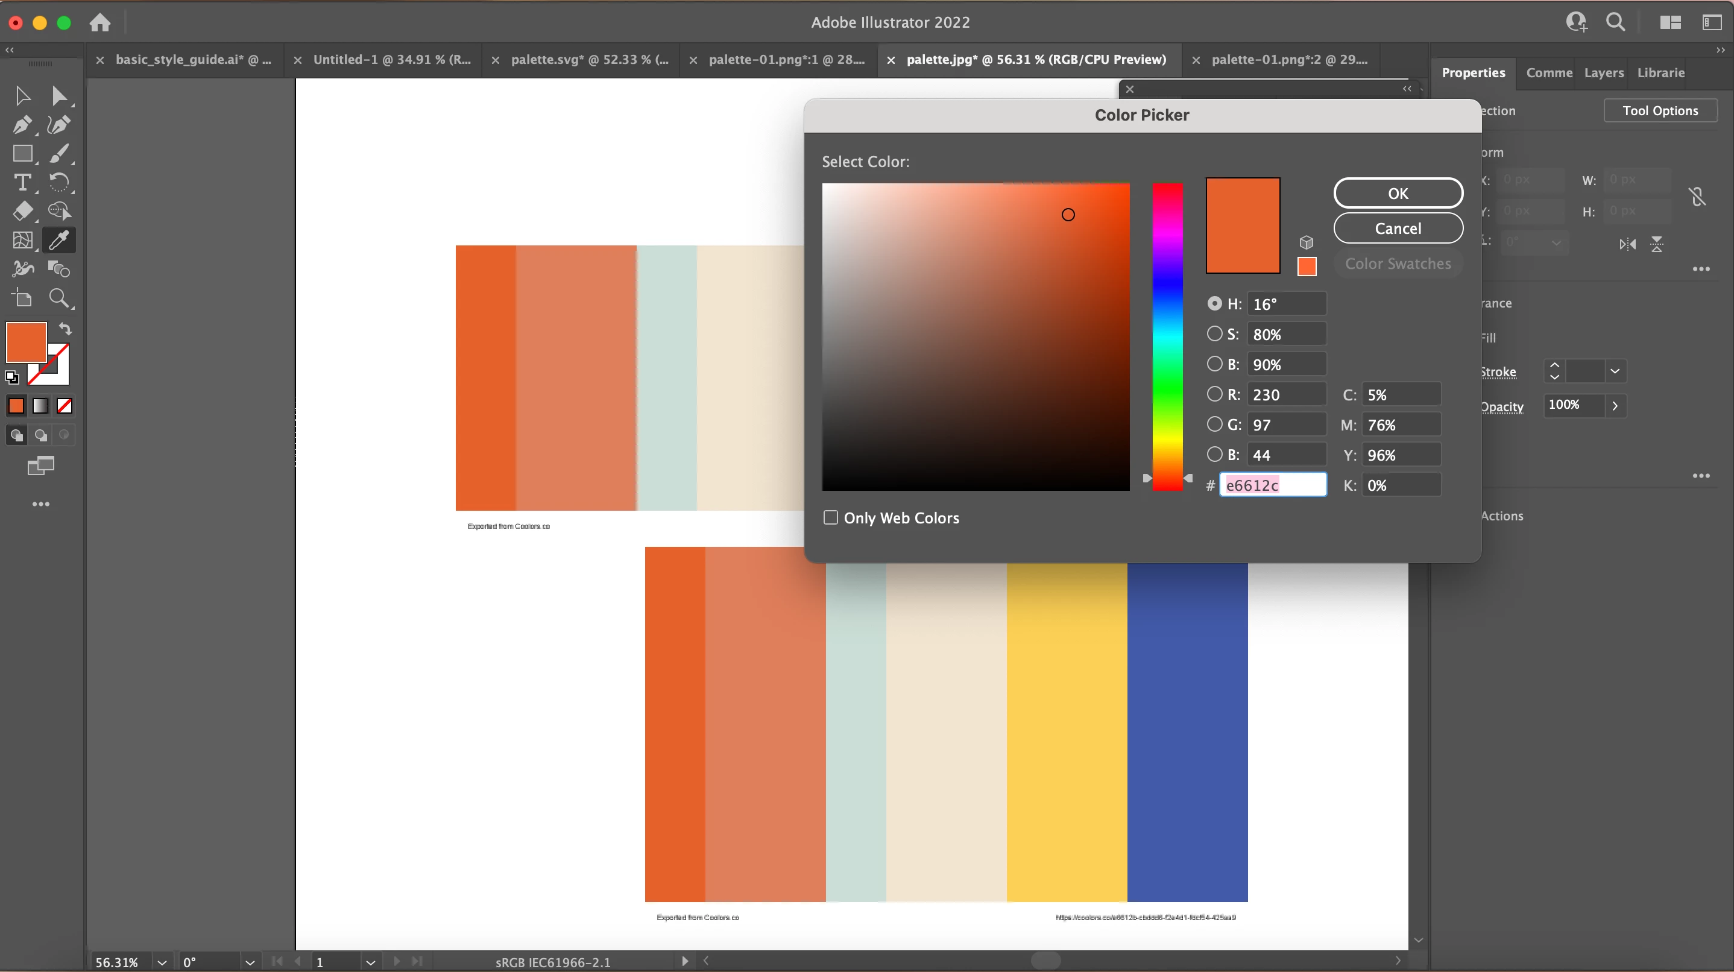Open the zoom level dropdown
Viewport: 1734px width, 972px height.
point(162,962)
